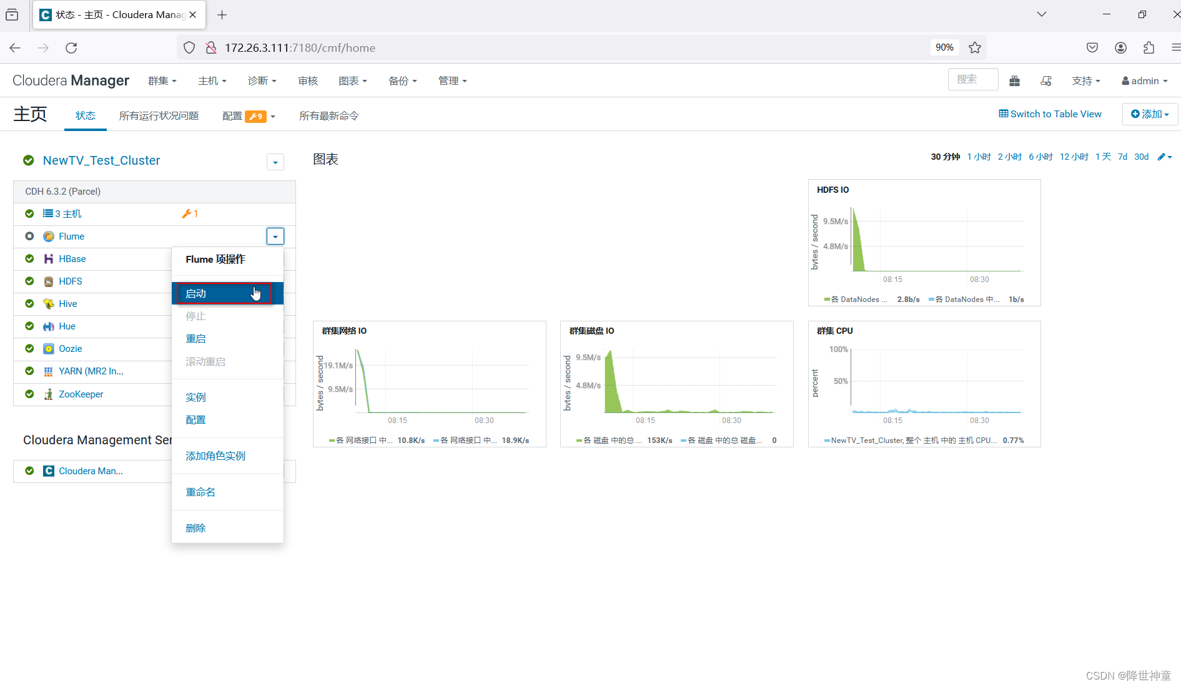The width and height of the screenshot is (1181, 687).
Task: Click the chart edit pencil icon
Action: pyautogui.click(x=1165, y=157)
